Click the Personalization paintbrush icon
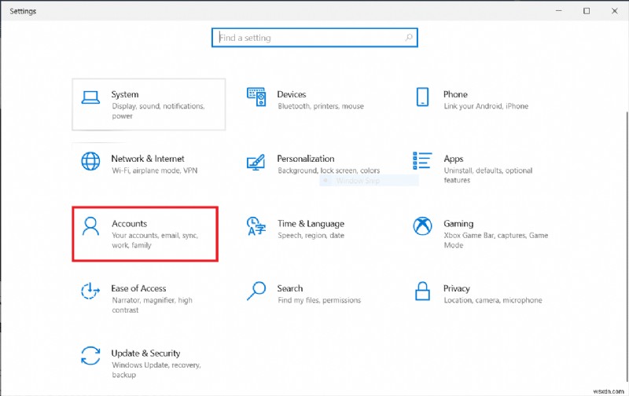629x396 pixels. (256, 162)
